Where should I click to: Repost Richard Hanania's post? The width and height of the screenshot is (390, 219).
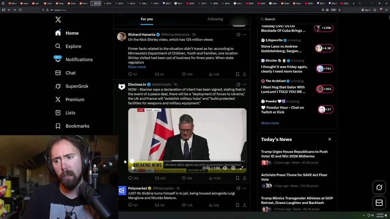pos(159,74)
